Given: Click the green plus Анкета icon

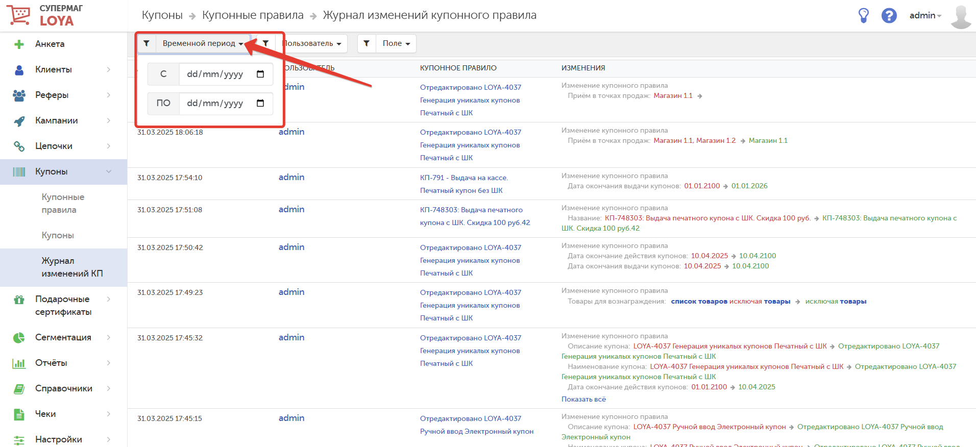Looking at the screenshot, I should [19, 44].
